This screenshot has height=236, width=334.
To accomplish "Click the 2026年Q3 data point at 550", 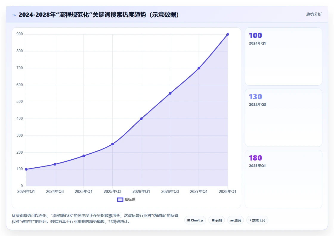I will pos(170,93).
